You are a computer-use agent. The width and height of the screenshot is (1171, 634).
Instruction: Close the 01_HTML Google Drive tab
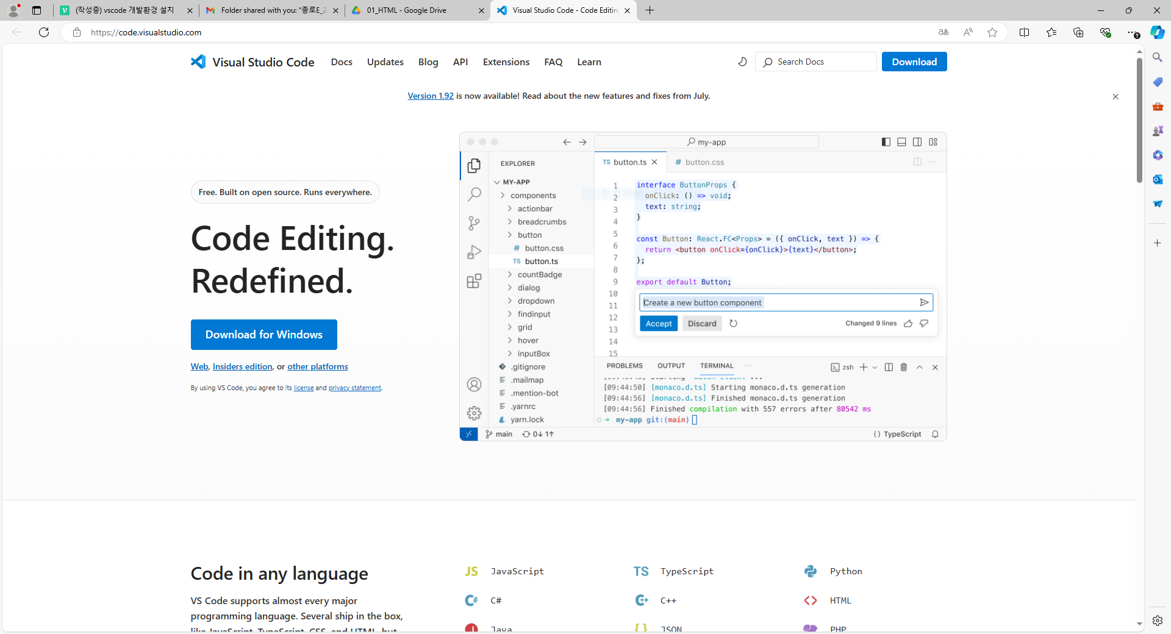[481, 10]
